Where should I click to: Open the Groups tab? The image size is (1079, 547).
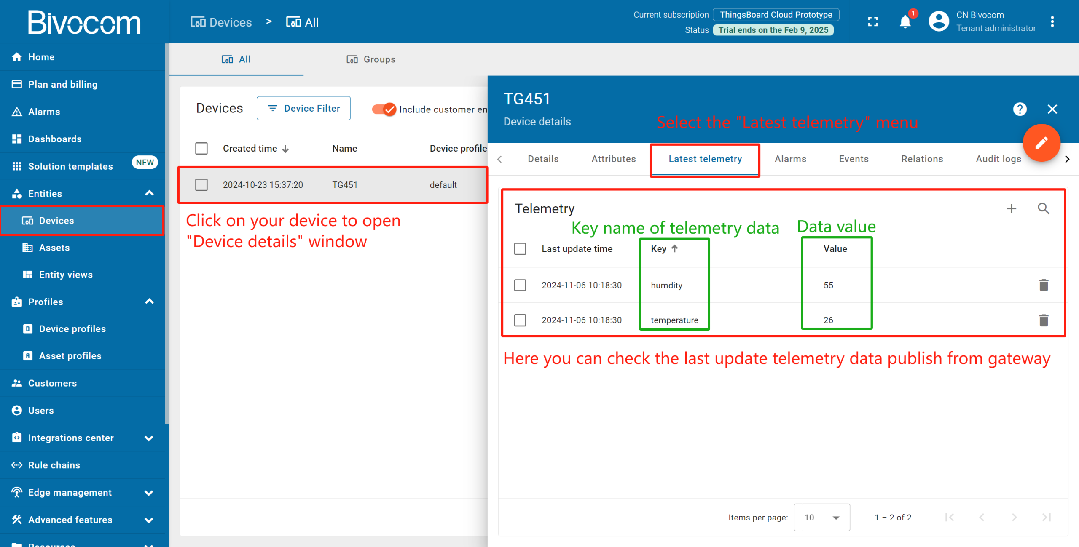(371, 59)
